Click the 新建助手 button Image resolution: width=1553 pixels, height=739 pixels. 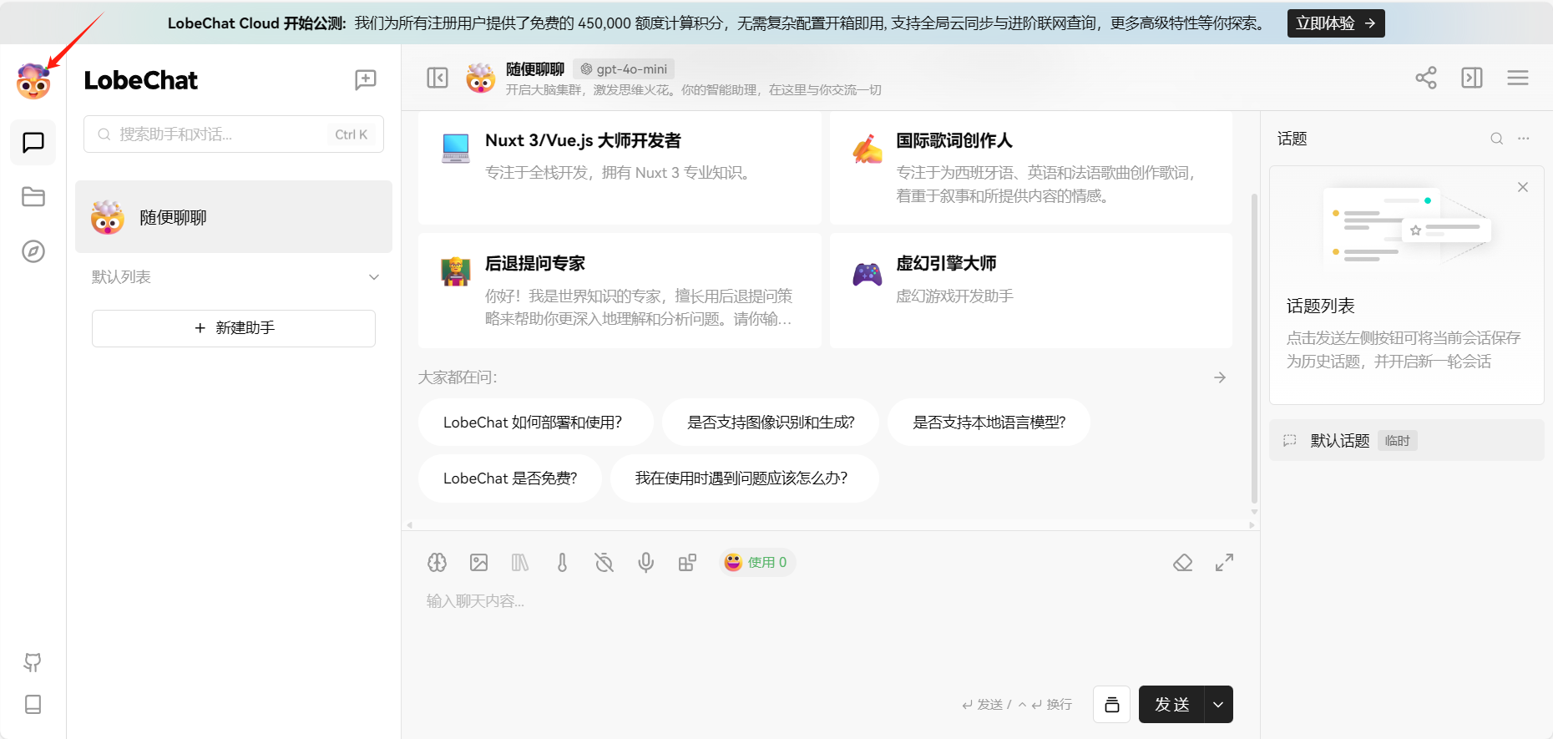(x=234, y=328)
